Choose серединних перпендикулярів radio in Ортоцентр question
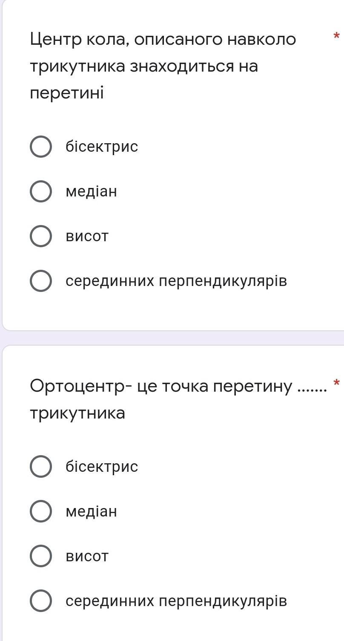344x641 pixels. coord(41,601)
